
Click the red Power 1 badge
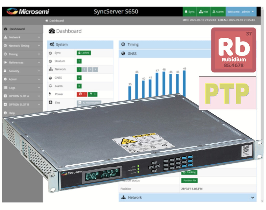click(x=82, y=94)
